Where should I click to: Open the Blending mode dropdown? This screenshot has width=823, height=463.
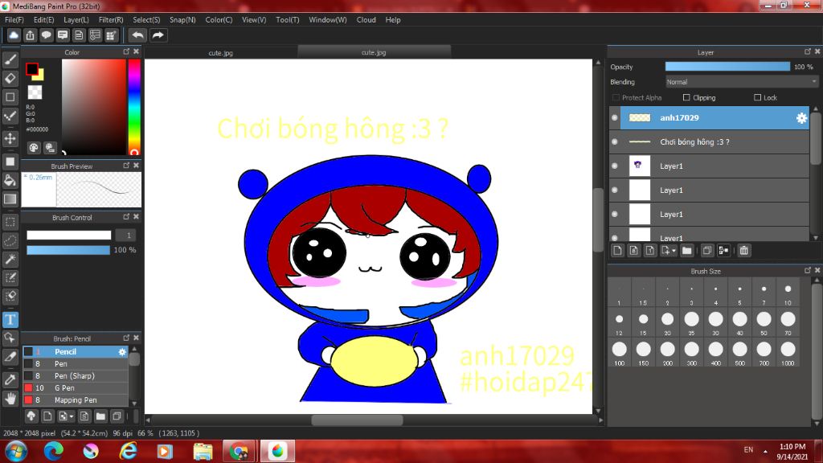pos(741,82)
